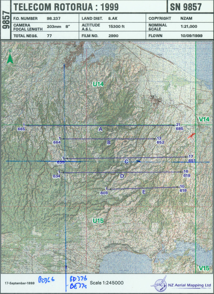Select the nominal scale value 1:21,000
This screenshot has width=214, height=294.
pos(189,26)
